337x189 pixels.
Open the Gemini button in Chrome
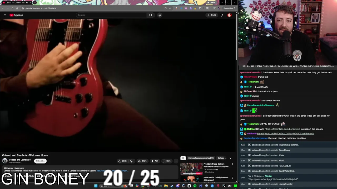coord(211,3)
